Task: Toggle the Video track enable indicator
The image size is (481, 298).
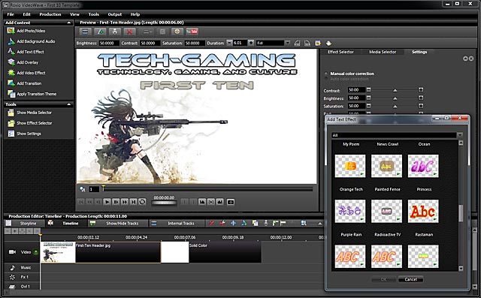Action: [x=36, y=252]
